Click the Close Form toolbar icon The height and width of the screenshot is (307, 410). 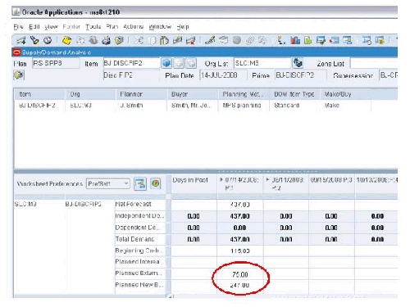point(119,41)
